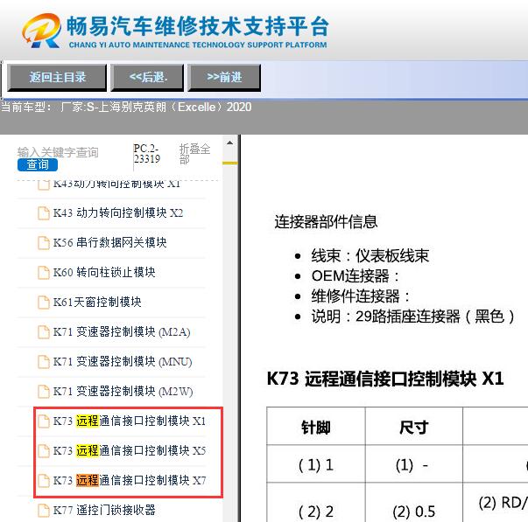Image resolution: width=528 pixels, height=522 pixels.
Task: Click the sidebar scroll up arrow
Action: 230,143
